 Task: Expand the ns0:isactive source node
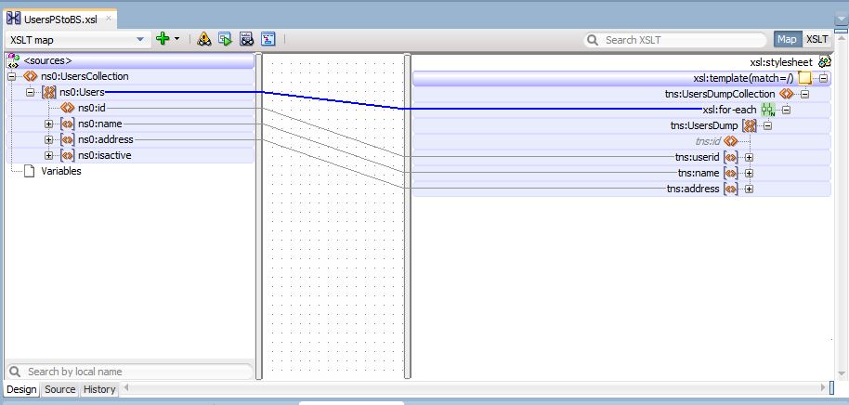48,155
